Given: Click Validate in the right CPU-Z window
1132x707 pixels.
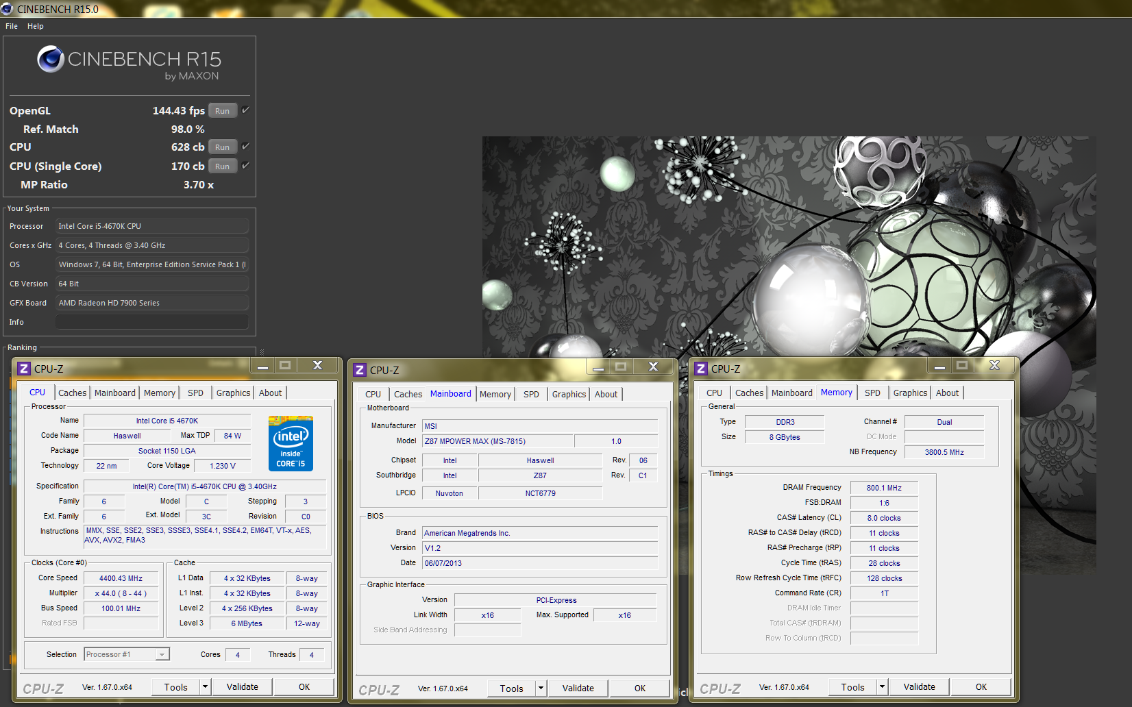Looking at the screenshot, I should pyautogui.click(x=920, y=686).
